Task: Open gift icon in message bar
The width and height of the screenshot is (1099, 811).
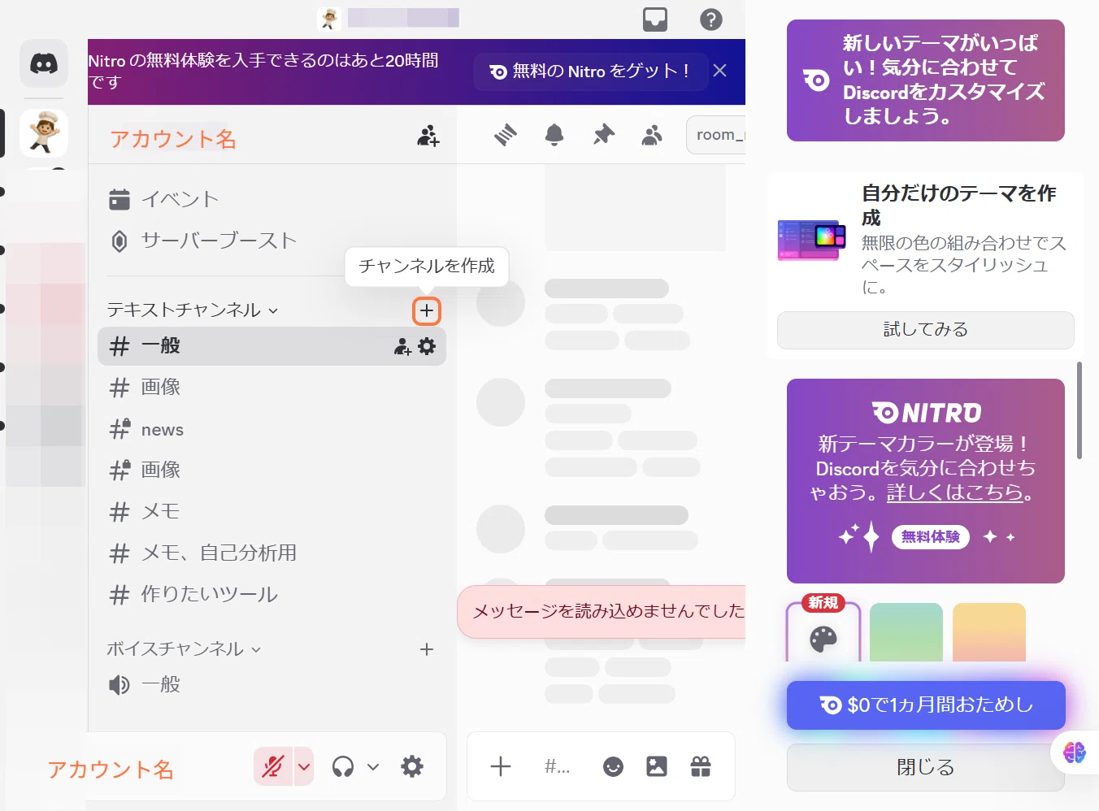Action: coord(701,766)
